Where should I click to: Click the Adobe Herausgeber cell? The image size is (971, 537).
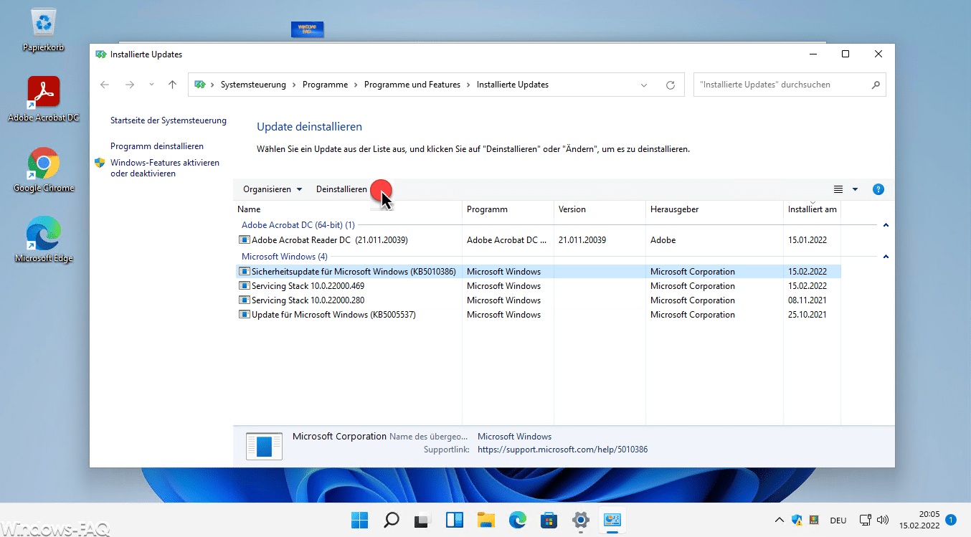[x=663, y=240]
